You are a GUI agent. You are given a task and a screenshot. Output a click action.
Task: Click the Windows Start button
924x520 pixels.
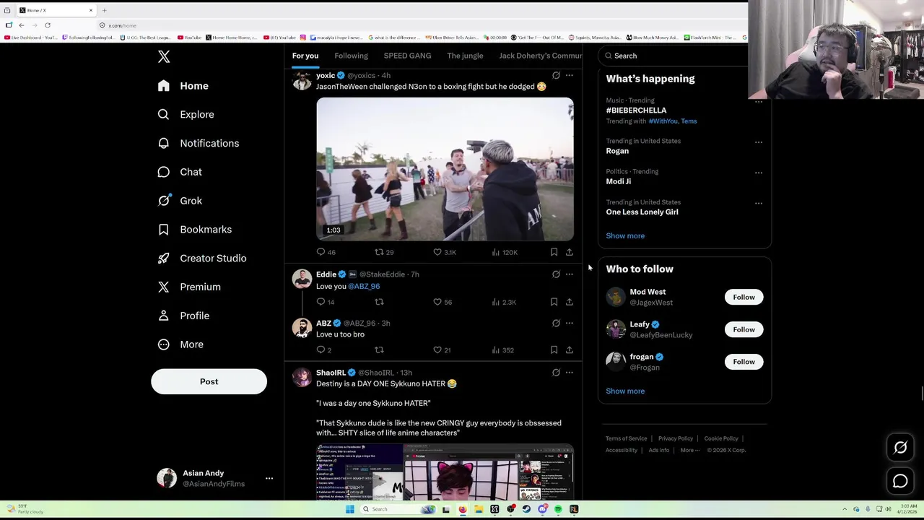tap(349, 509)
